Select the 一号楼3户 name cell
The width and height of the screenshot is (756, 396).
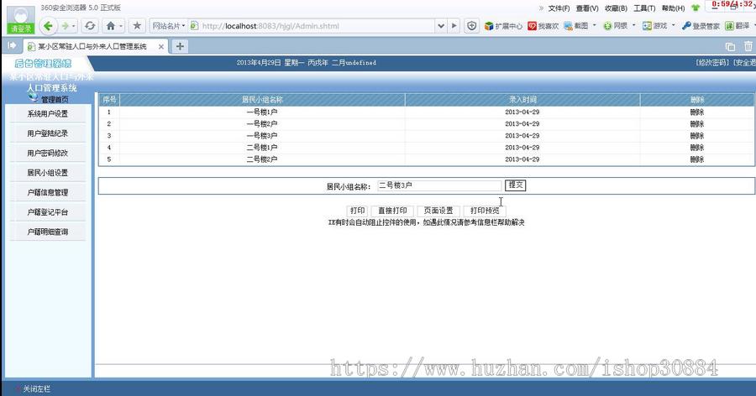262,136
